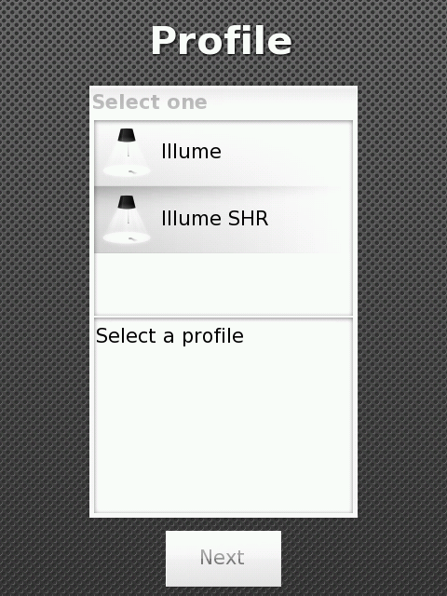Viewport: 447px width, 596px height.
Task: Click the "Select one" frame label
Action: coord(150,102)
